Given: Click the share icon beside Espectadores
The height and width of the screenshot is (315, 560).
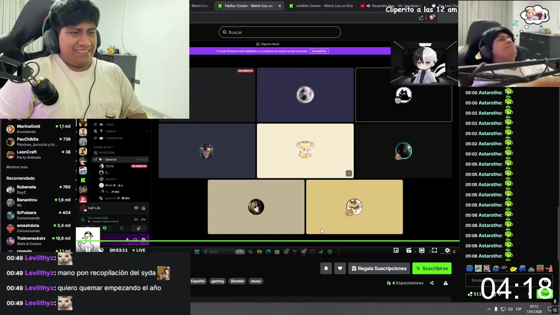Looking at the screenshot, I should tap(431, 283).
